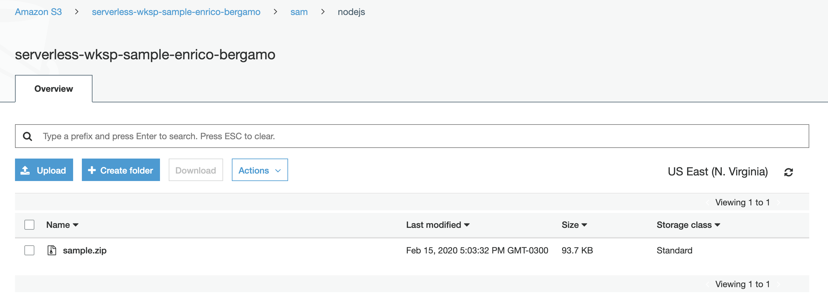Click the zip file icon beside sample.zip
The height and width of the screenshot is (304, 828).
coord(52,250)
